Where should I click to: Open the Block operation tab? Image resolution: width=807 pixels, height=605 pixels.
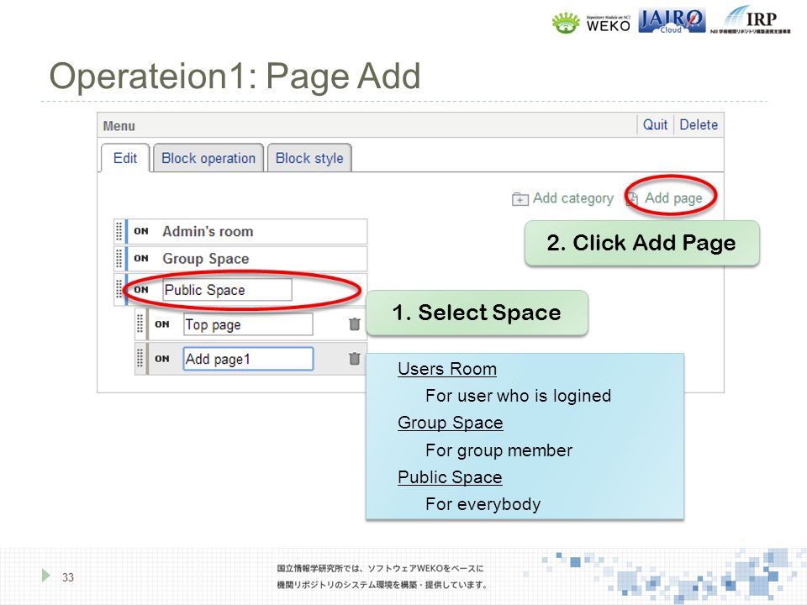pos(208,158)
